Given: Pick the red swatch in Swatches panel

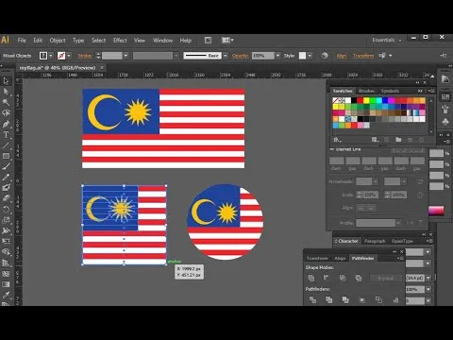Looking at the screenshot, I should tap(361, 100).
